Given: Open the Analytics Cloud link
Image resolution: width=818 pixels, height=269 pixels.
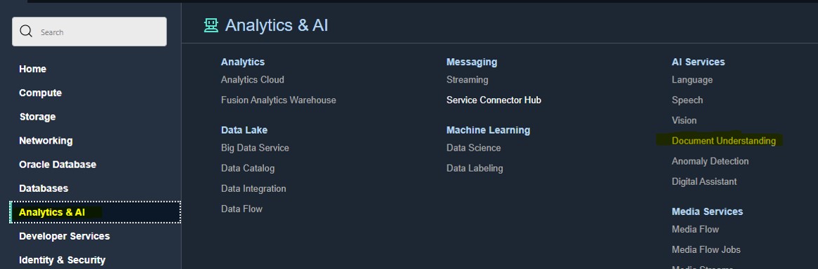Looking at the screenshot, I should (253, 80).
